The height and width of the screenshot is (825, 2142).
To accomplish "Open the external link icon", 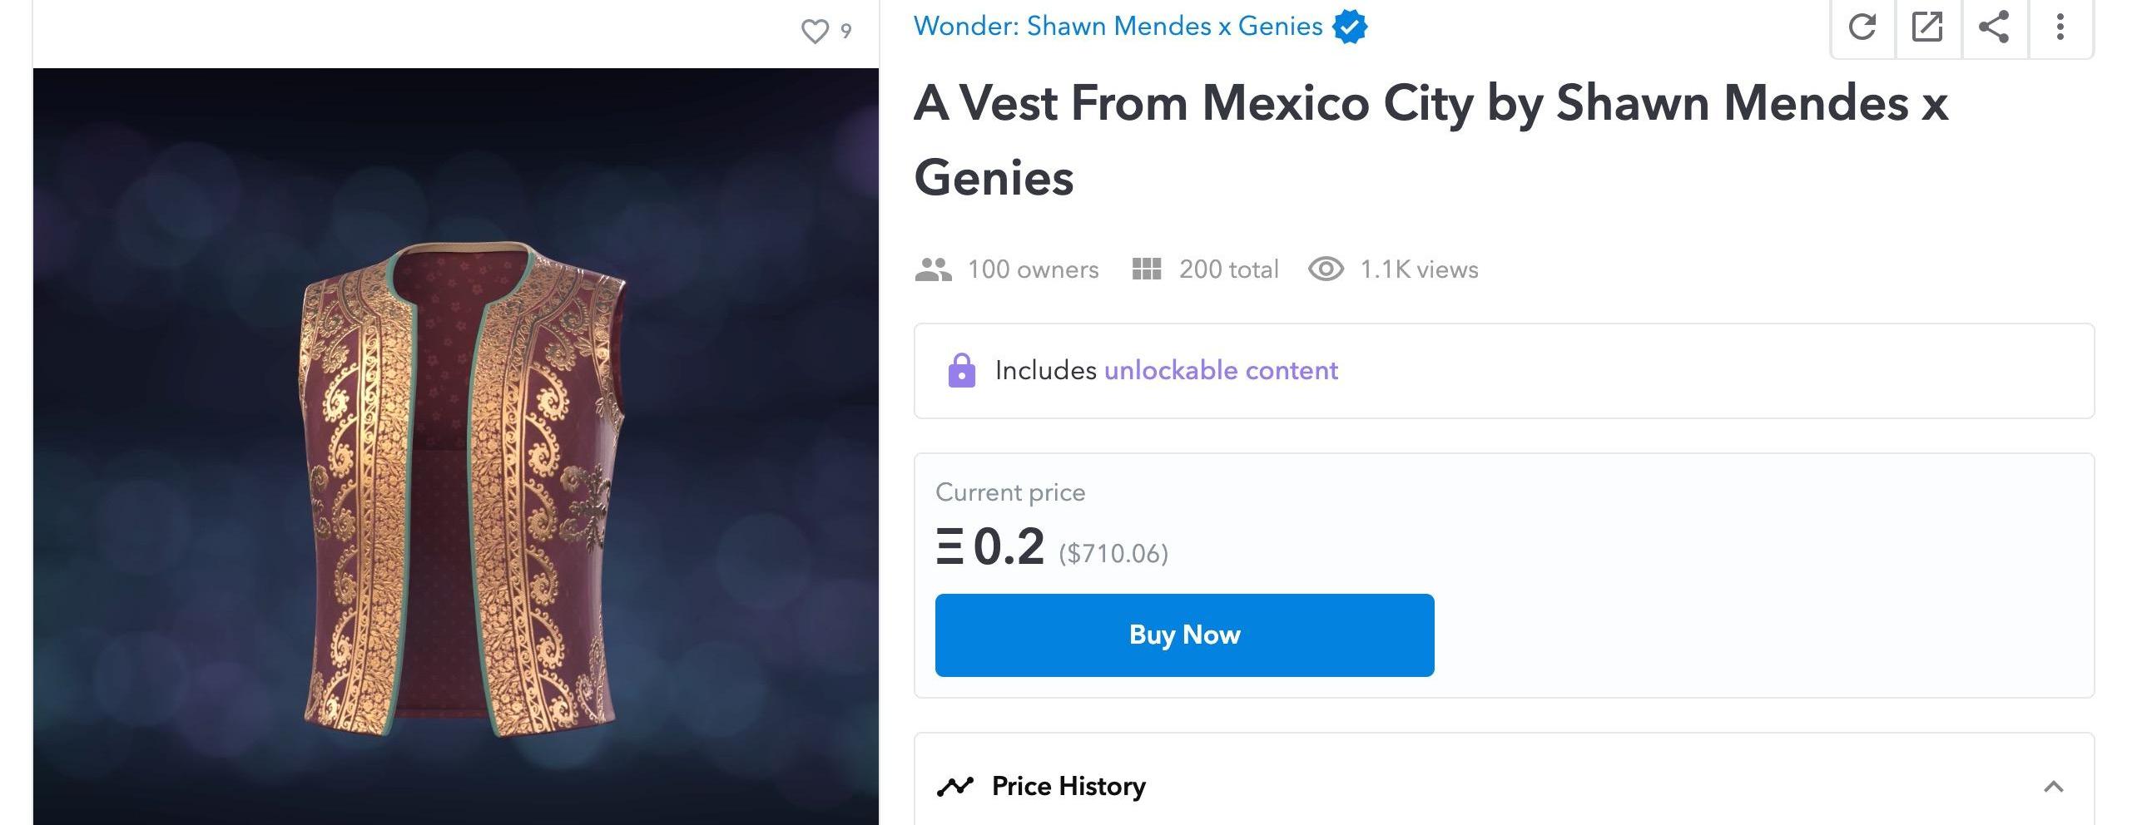I will click(1928, 27).
